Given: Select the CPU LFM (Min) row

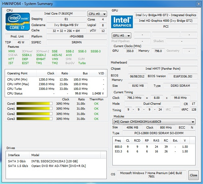Looking at the screenshot, I should pyautogui.click(x=56, y=80).
